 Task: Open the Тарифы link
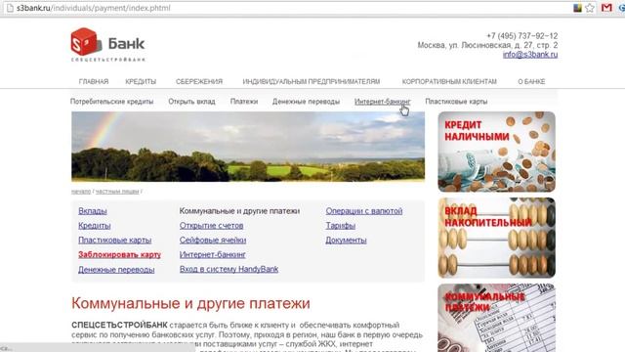tap(341, 226)
